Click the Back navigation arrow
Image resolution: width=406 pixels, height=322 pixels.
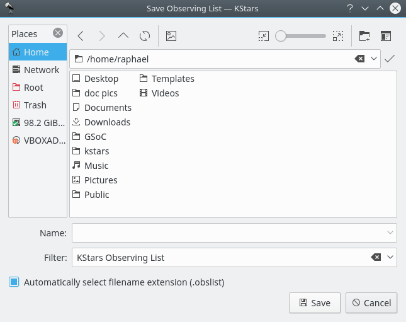point(81,37)
